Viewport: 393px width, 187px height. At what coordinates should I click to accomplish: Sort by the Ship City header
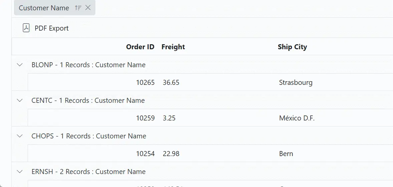click(292, 47)
